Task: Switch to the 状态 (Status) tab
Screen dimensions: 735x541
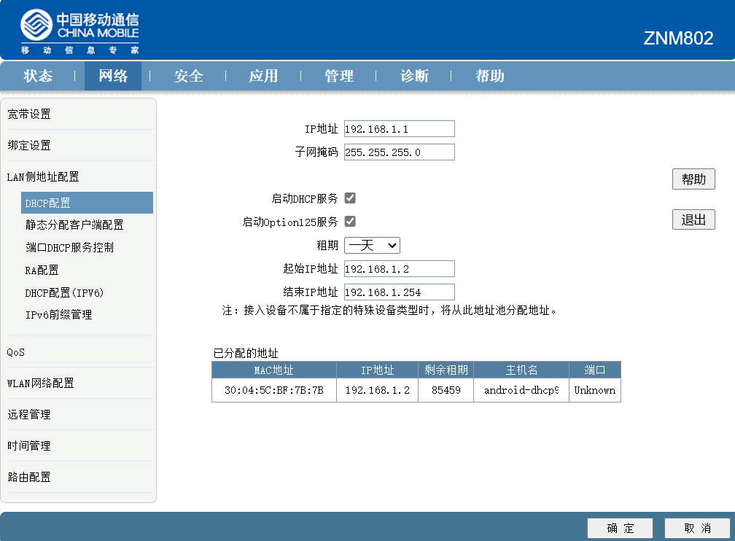Action: coord(38,76)
